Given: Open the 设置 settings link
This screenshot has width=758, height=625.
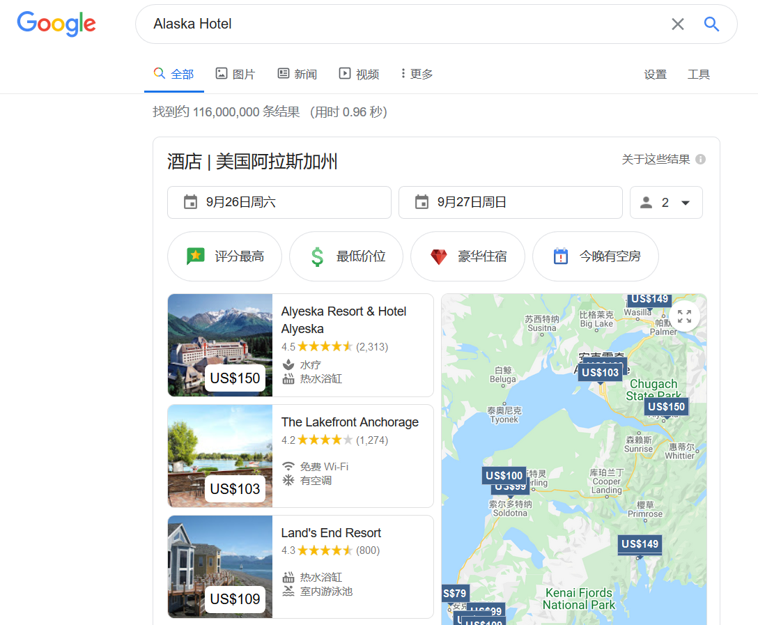Looking at the screenshot, I should (655, 75).
